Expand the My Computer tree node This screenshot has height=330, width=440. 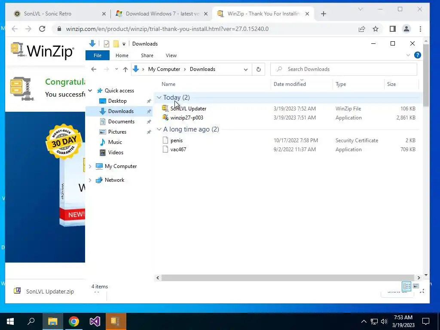click(90, 166)
